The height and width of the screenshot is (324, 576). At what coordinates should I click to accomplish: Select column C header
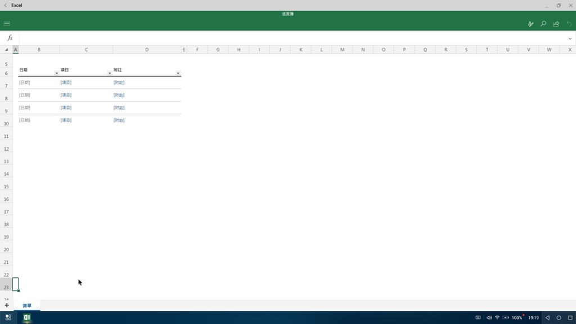86,49
